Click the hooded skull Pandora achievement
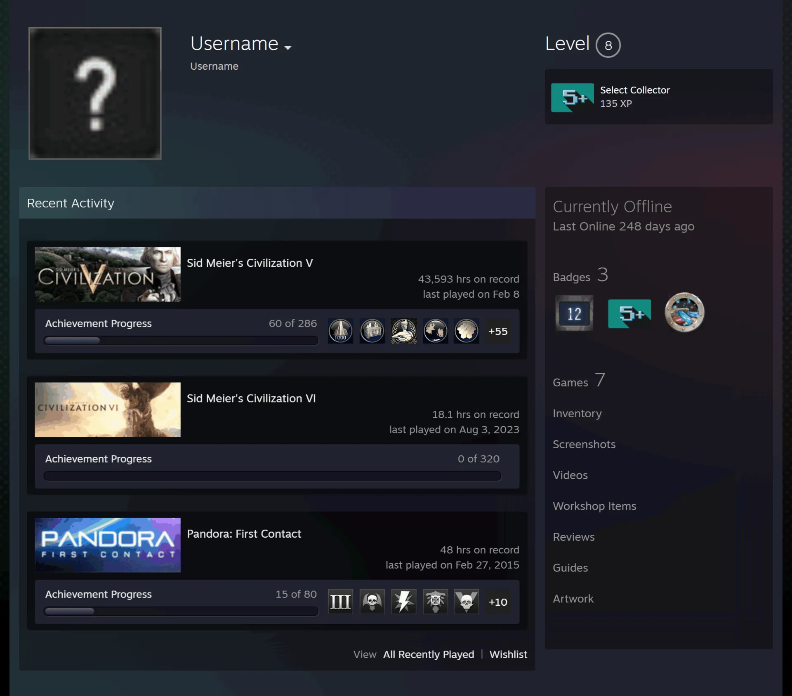This screenshot has width=792, height=696. 372,602
